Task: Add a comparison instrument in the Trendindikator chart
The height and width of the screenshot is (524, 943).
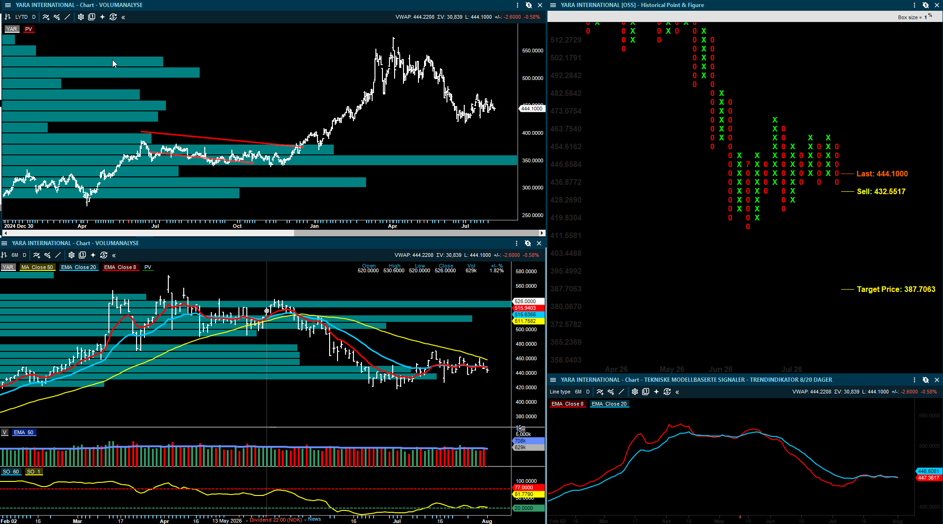Action: tap(611, 392)
